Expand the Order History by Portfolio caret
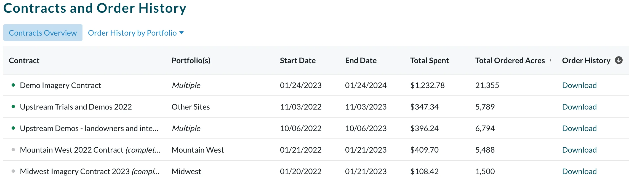This screenshot has width=629, height=181. [x=182, y=33]
